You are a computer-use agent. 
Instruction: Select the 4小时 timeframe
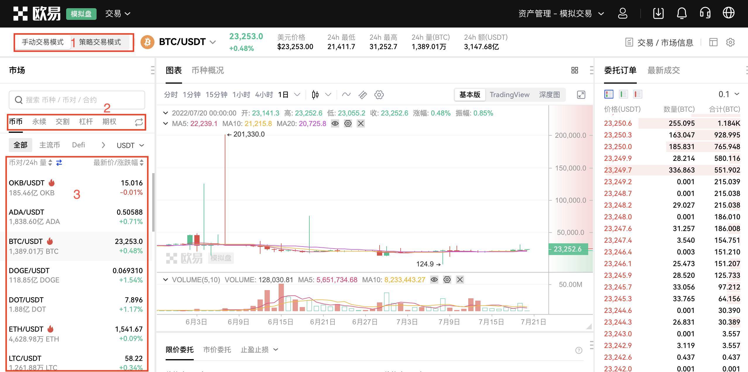click(x=264, y=95)
